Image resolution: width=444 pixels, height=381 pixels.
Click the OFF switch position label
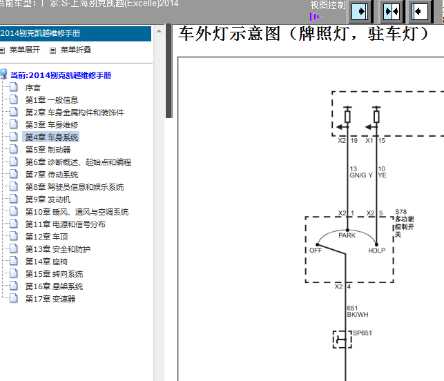pyautogui.click(x=316, y=251)
